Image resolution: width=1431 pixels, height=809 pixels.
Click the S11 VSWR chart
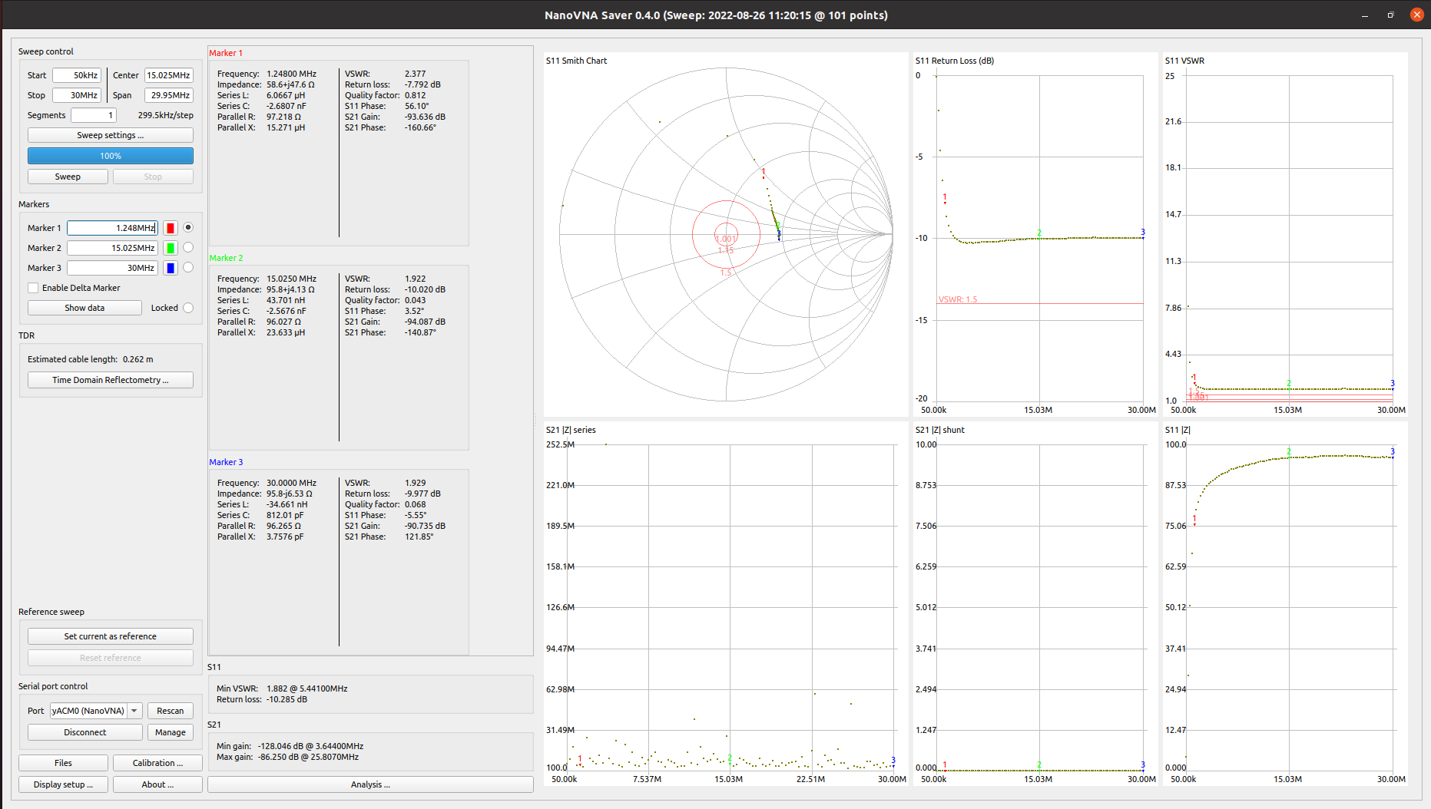coord(1285,234)
